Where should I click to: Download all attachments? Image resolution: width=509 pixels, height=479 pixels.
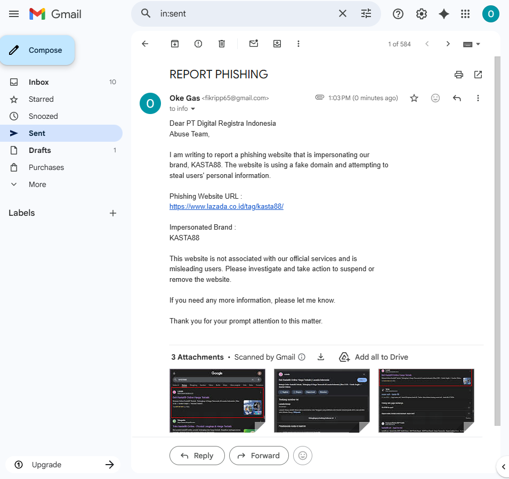(x=321, y=357)
